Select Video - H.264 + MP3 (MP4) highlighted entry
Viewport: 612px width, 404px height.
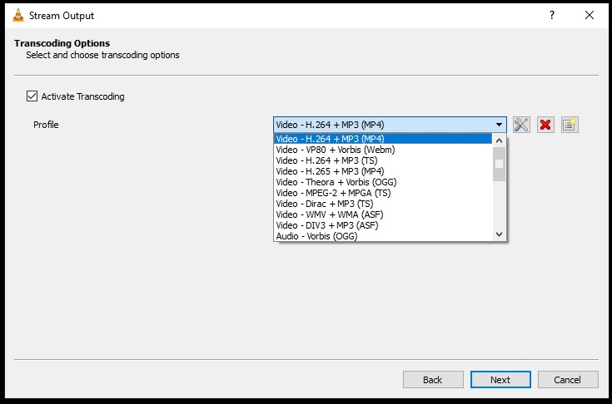383,139
